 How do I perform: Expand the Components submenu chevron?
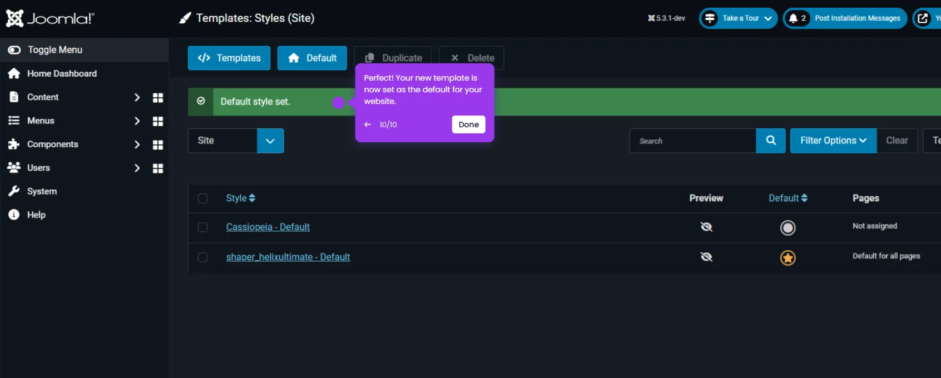click(137, 145)
